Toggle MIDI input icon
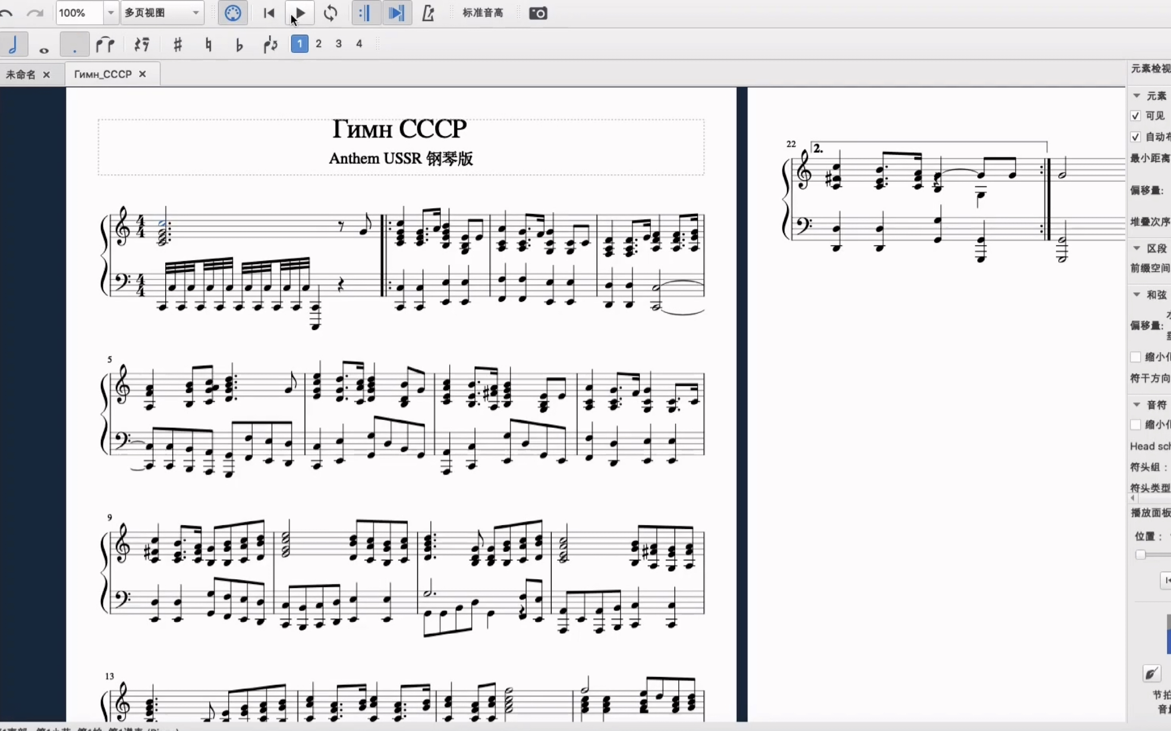Viewport: 1171px width, 731px height. (233, 13)
